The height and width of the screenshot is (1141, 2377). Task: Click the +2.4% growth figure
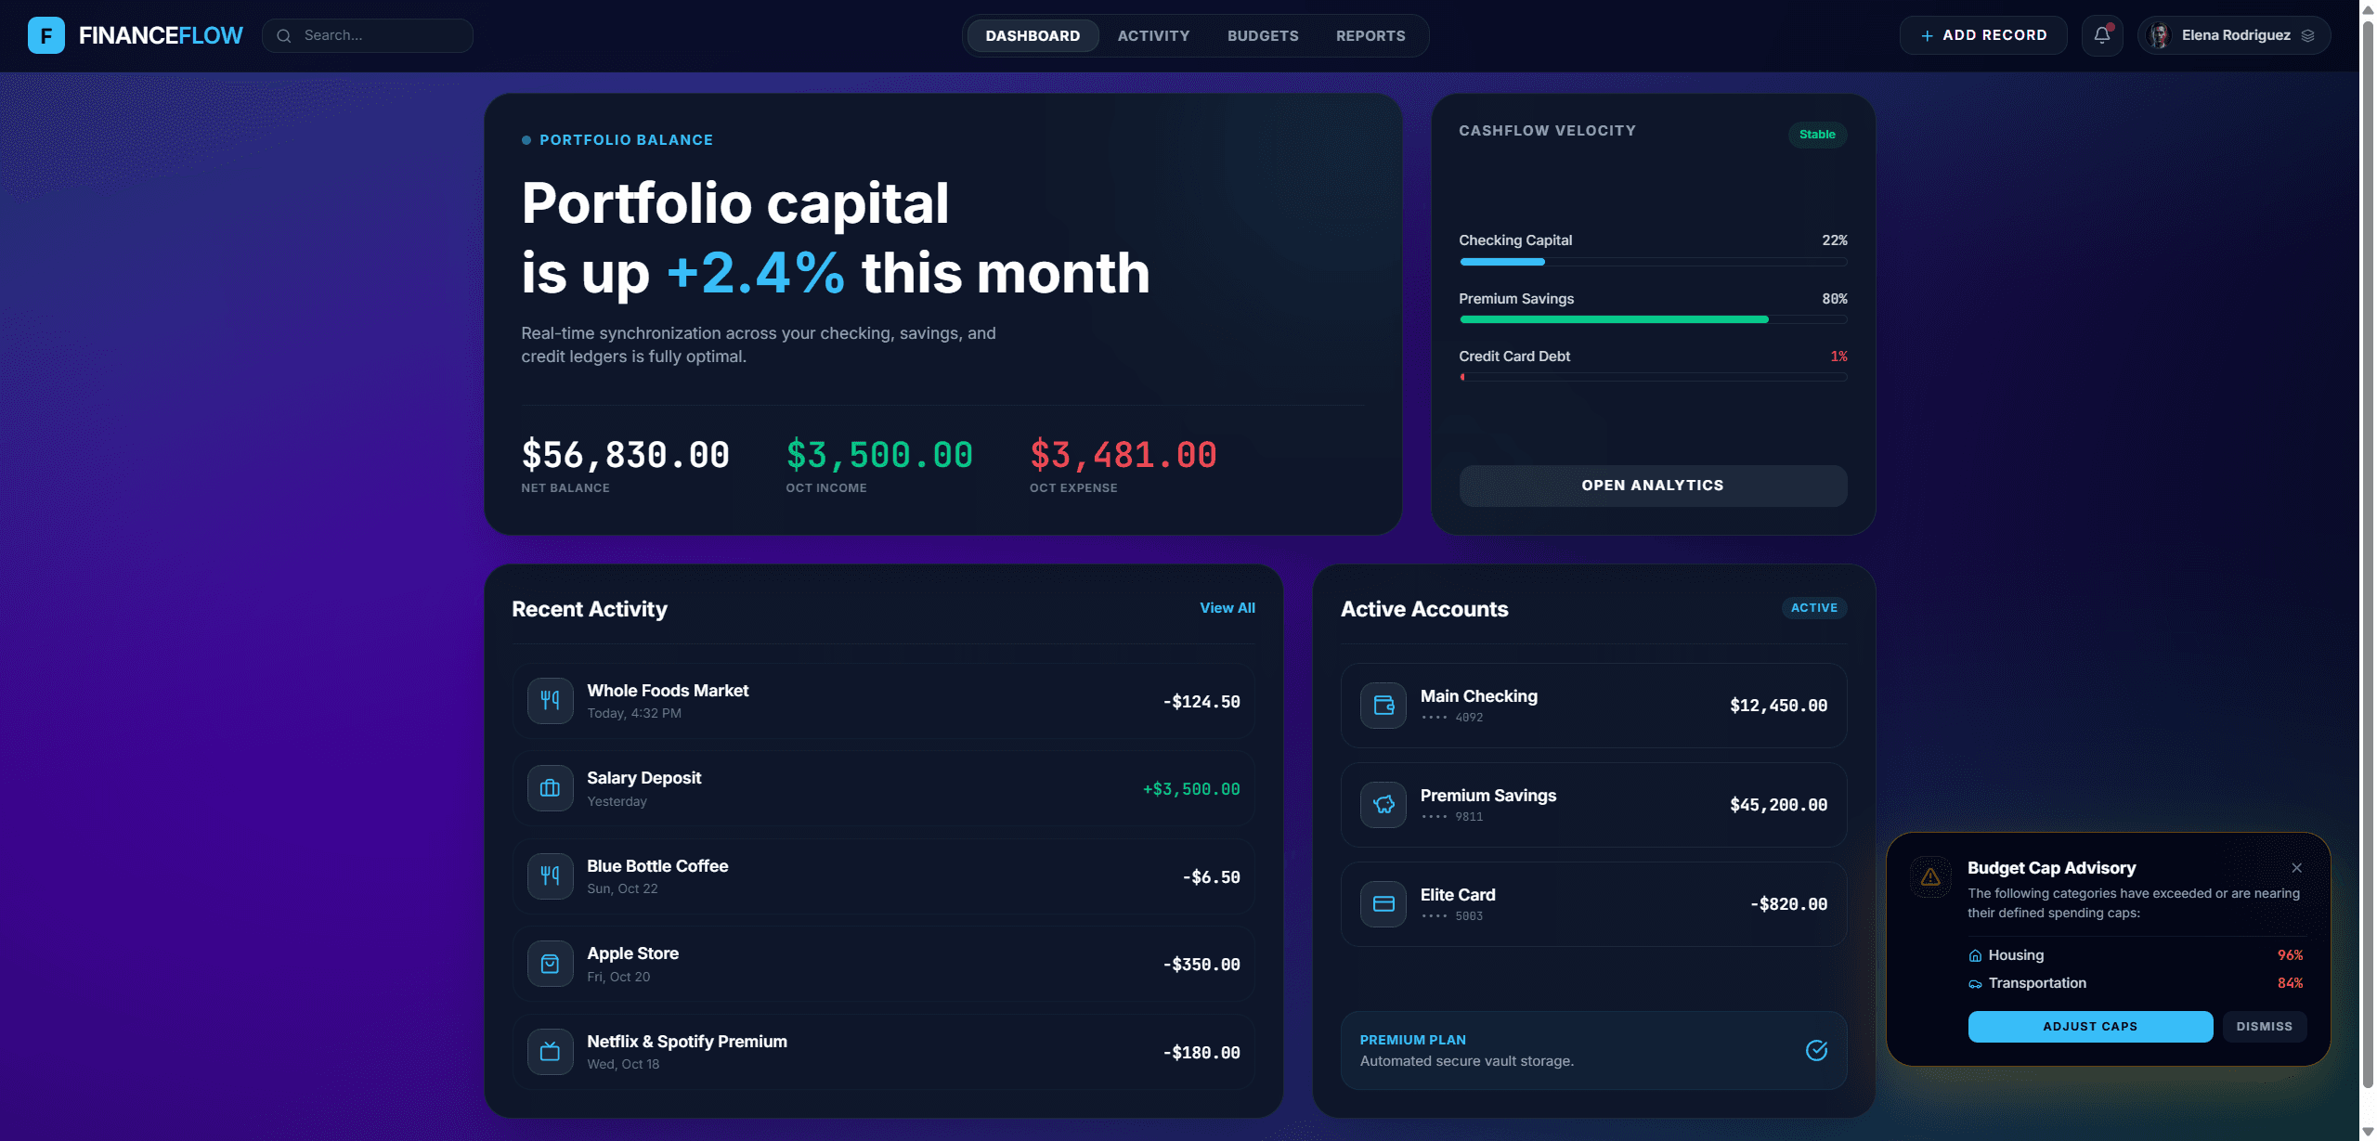756,273
